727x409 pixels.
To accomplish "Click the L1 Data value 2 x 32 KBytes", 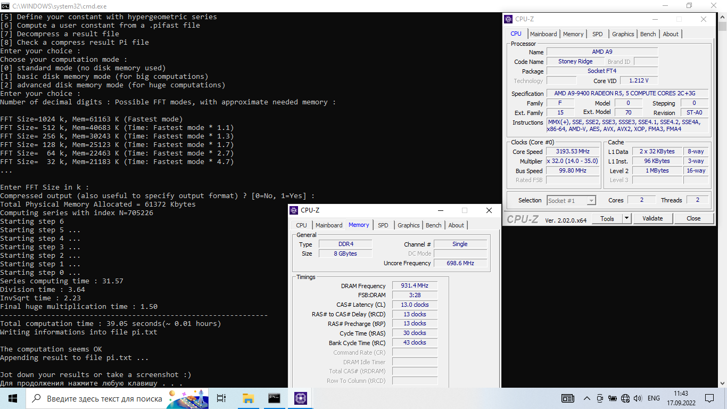I will 657,152.
